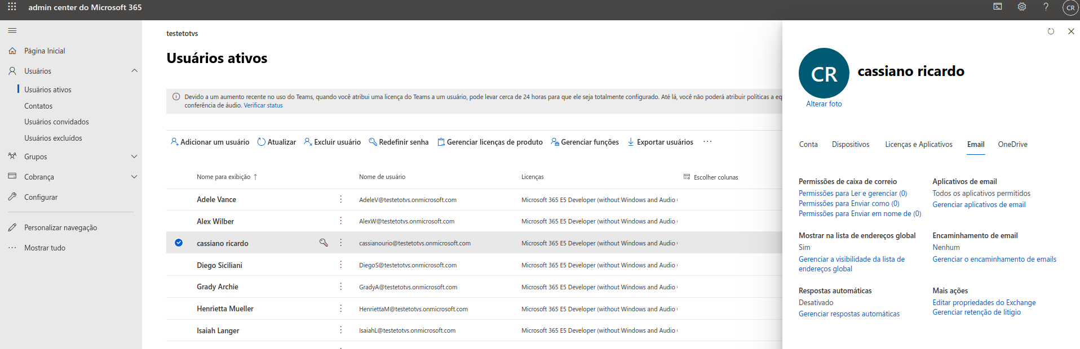Click Mostrar tudo in sidebar
The image size is (1080, 349).
pyautogui.click(x=45, y=248)
